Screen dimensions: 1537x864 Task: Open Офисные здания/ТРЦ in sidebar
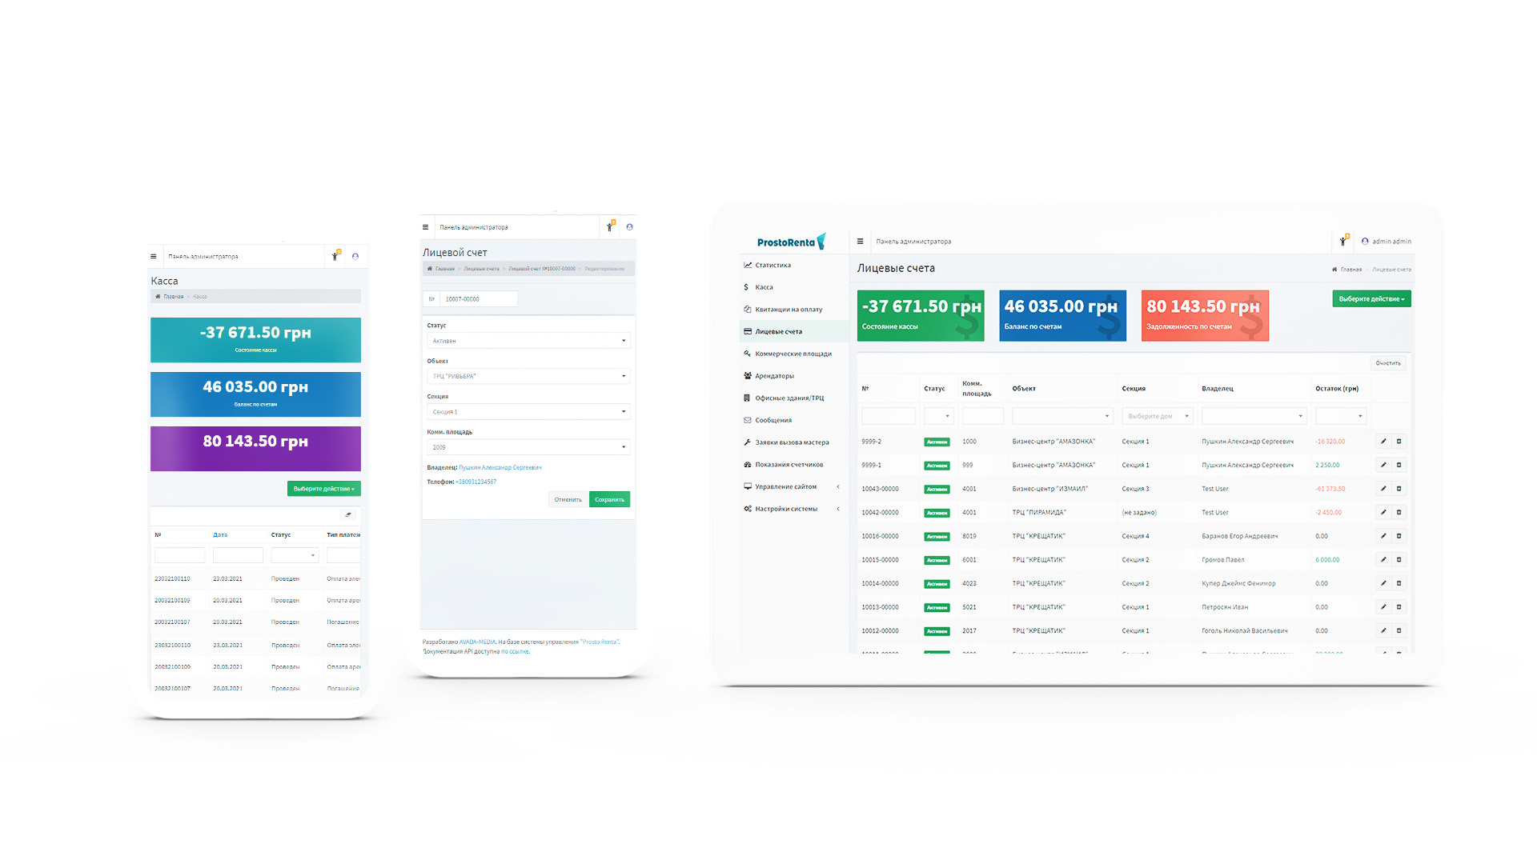[x=789, y=398]
